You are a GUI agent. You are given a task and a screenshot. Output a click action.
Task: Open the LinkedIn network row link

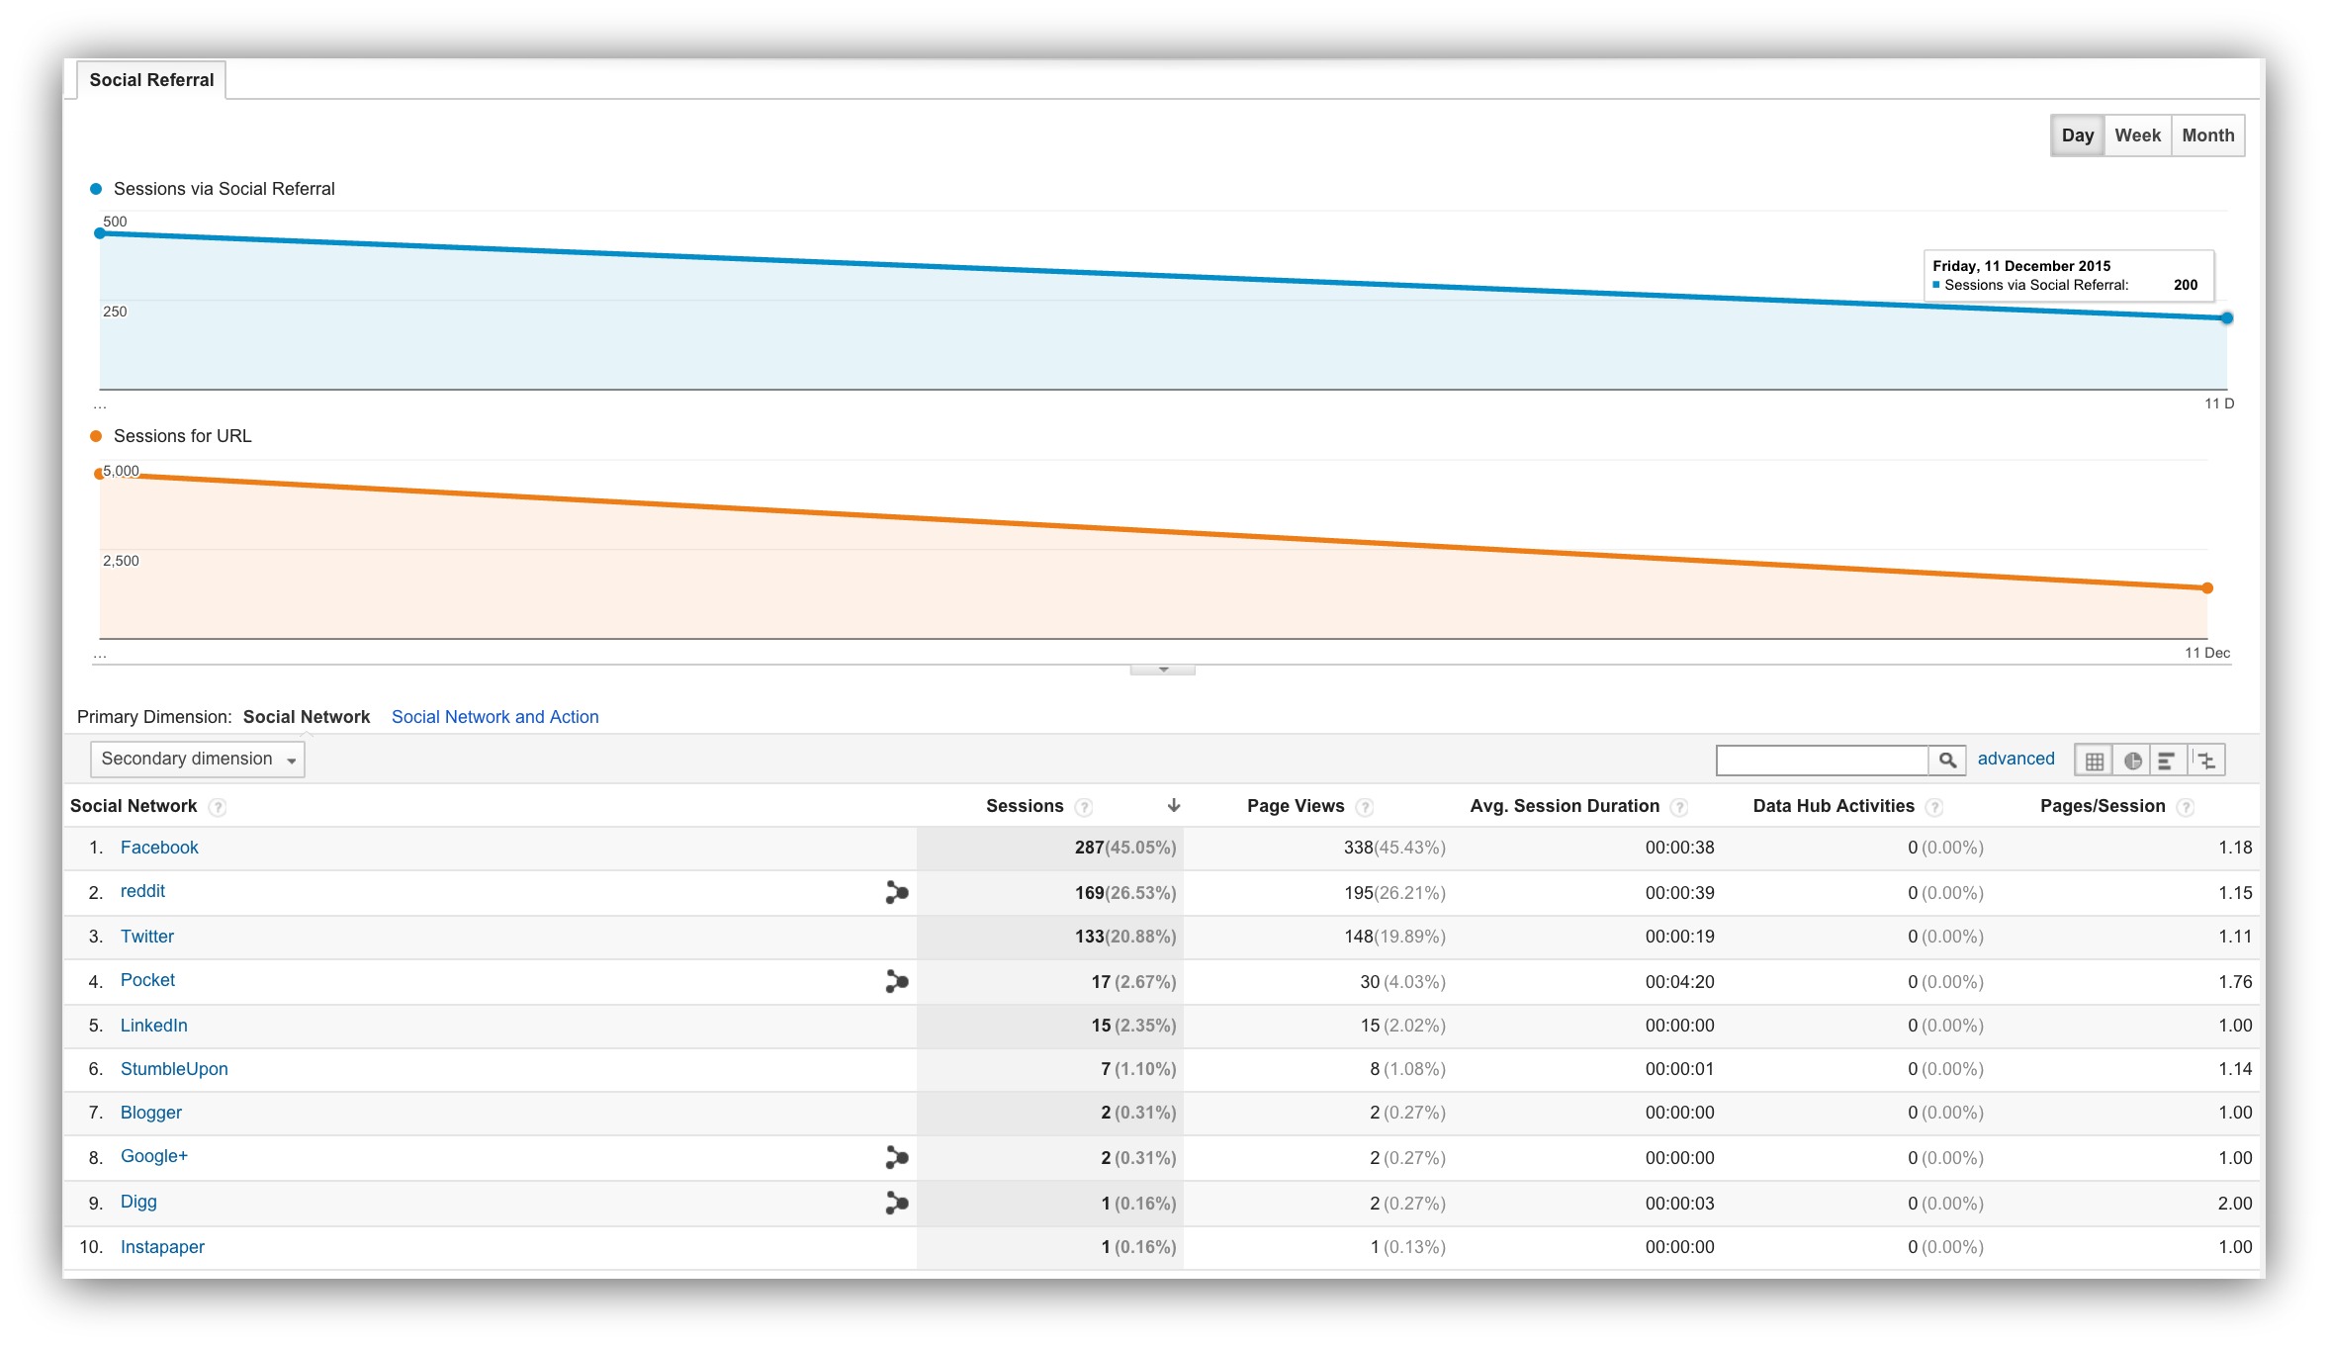(x=154, y=1026)
